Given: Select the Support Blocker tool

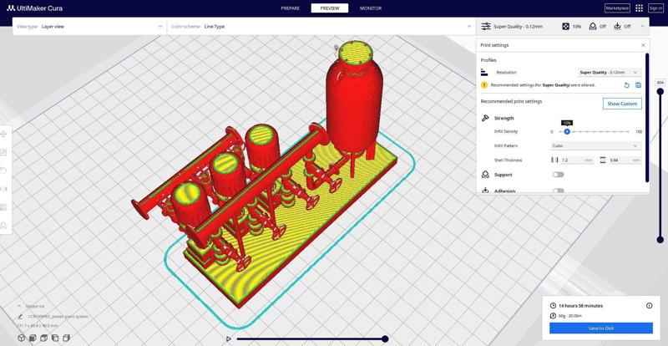Looking at the screenshot, I should [x=4, y=226].
